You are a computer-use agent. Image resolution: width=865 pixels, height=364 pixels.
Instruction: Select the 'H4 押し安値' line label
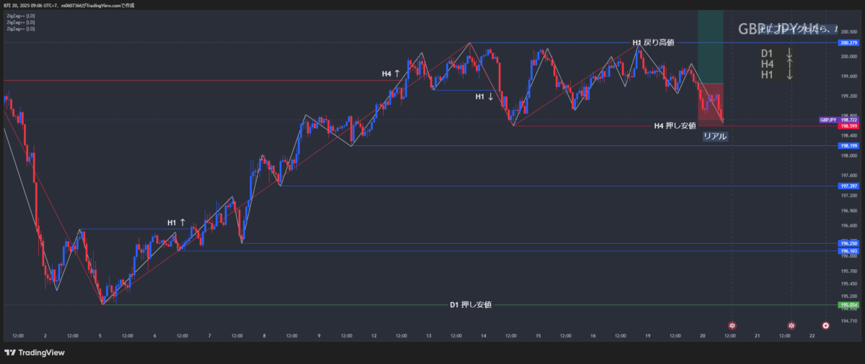coord(675,126)
